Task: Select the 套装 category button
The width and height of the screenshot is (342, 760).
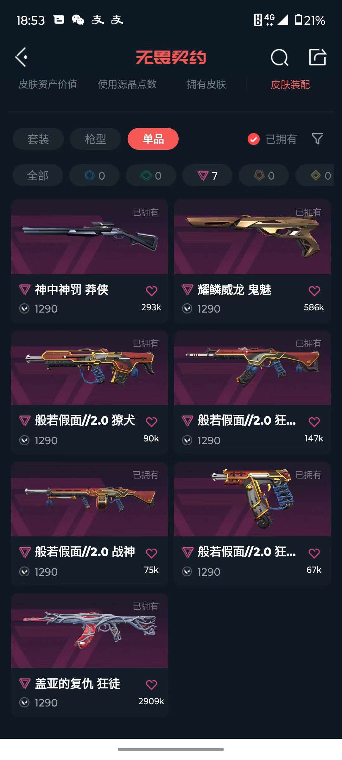Action: 38,139
